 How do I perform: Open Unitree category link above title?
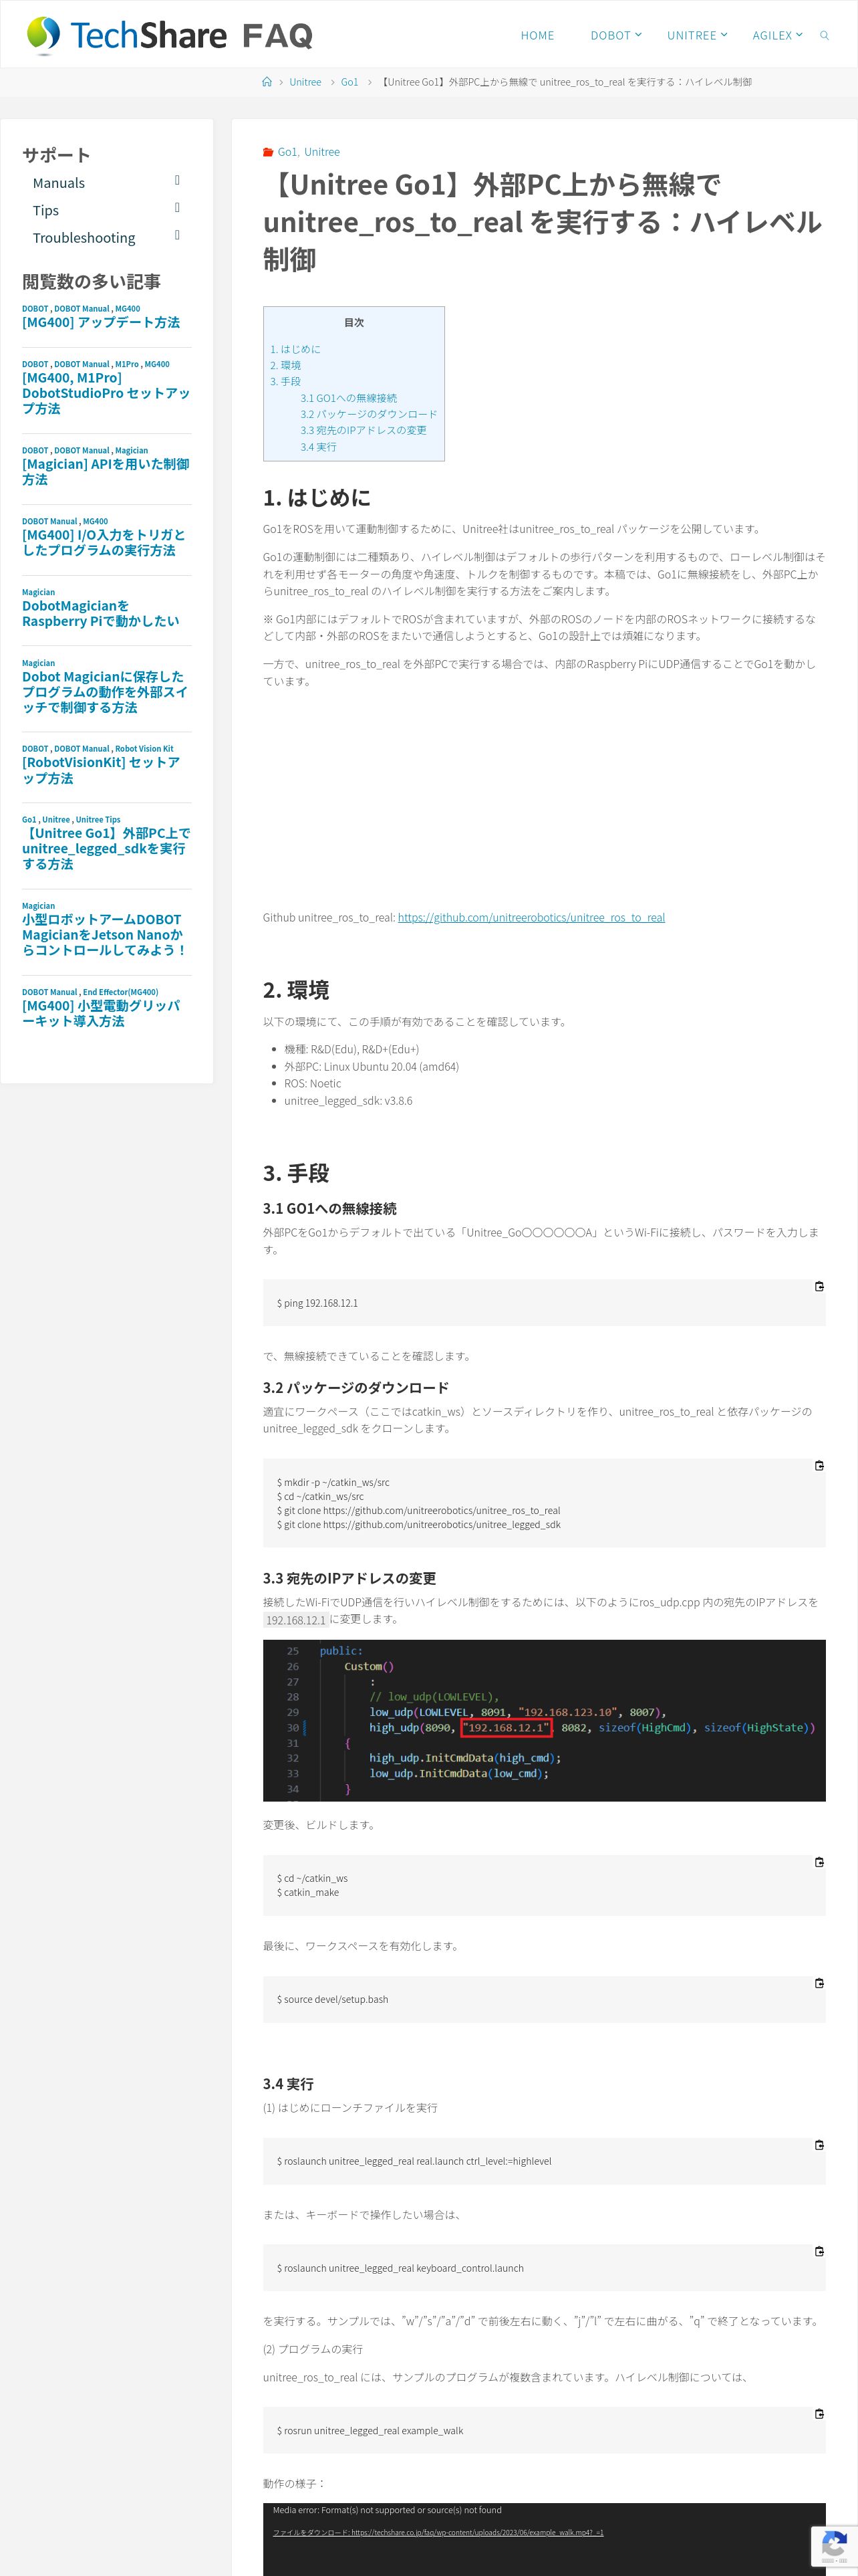321,152
